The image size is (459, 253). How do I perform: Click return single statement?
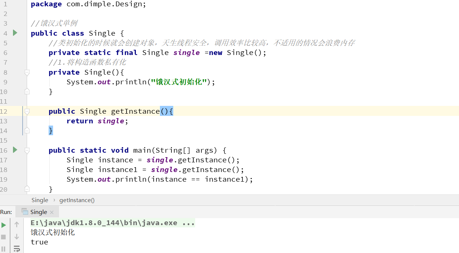(97, 121)
